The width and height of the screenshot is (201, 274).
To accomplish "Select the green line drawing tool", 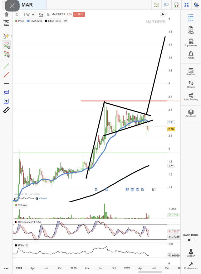I will point(7,66).
